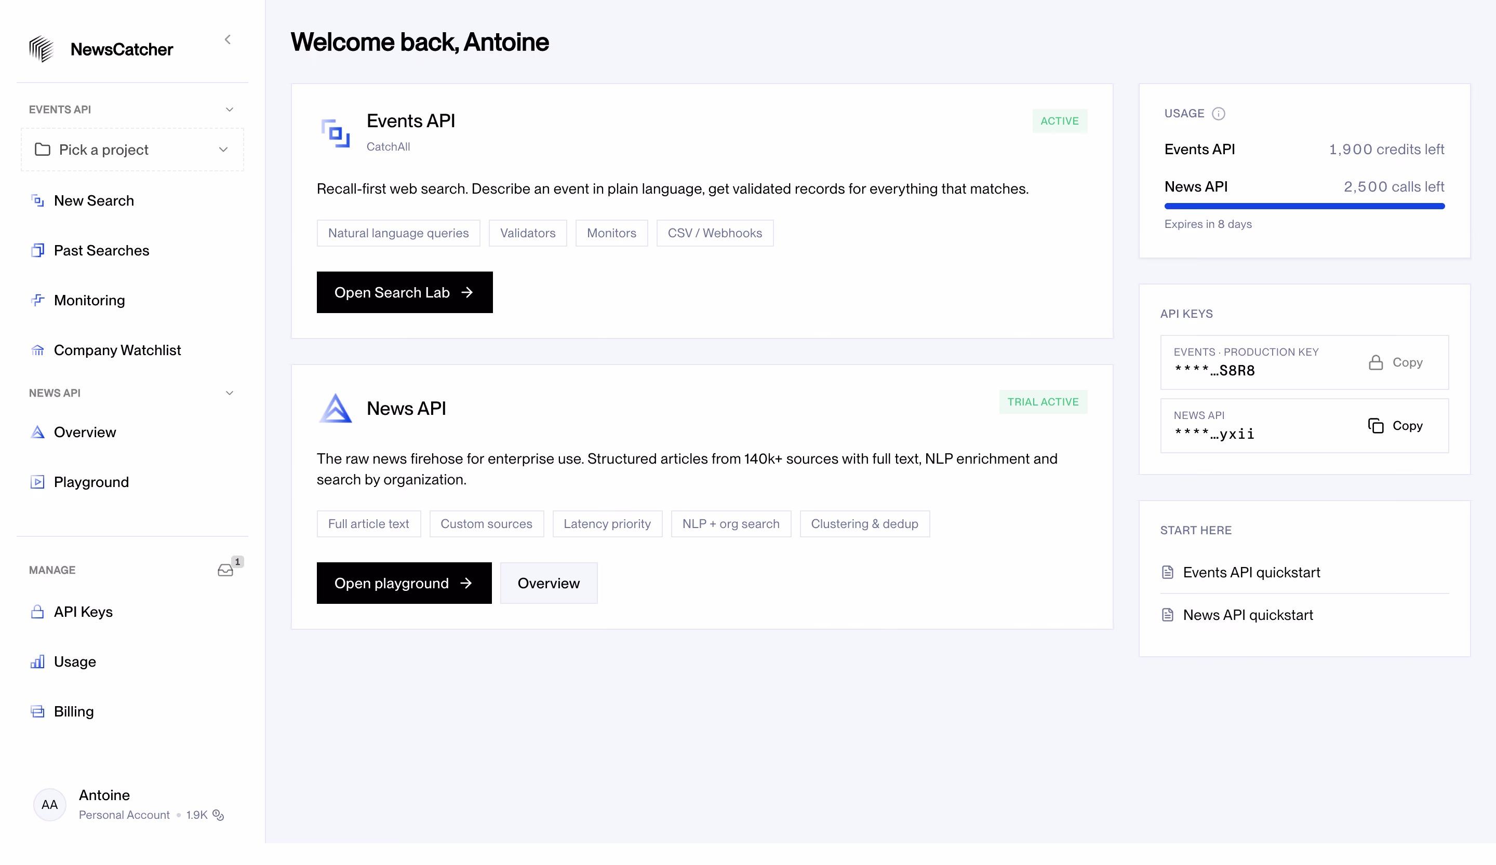Open the manage inbox notification icon
Image resolution: width=1496 pixels, height=865 pixels.
225,570
